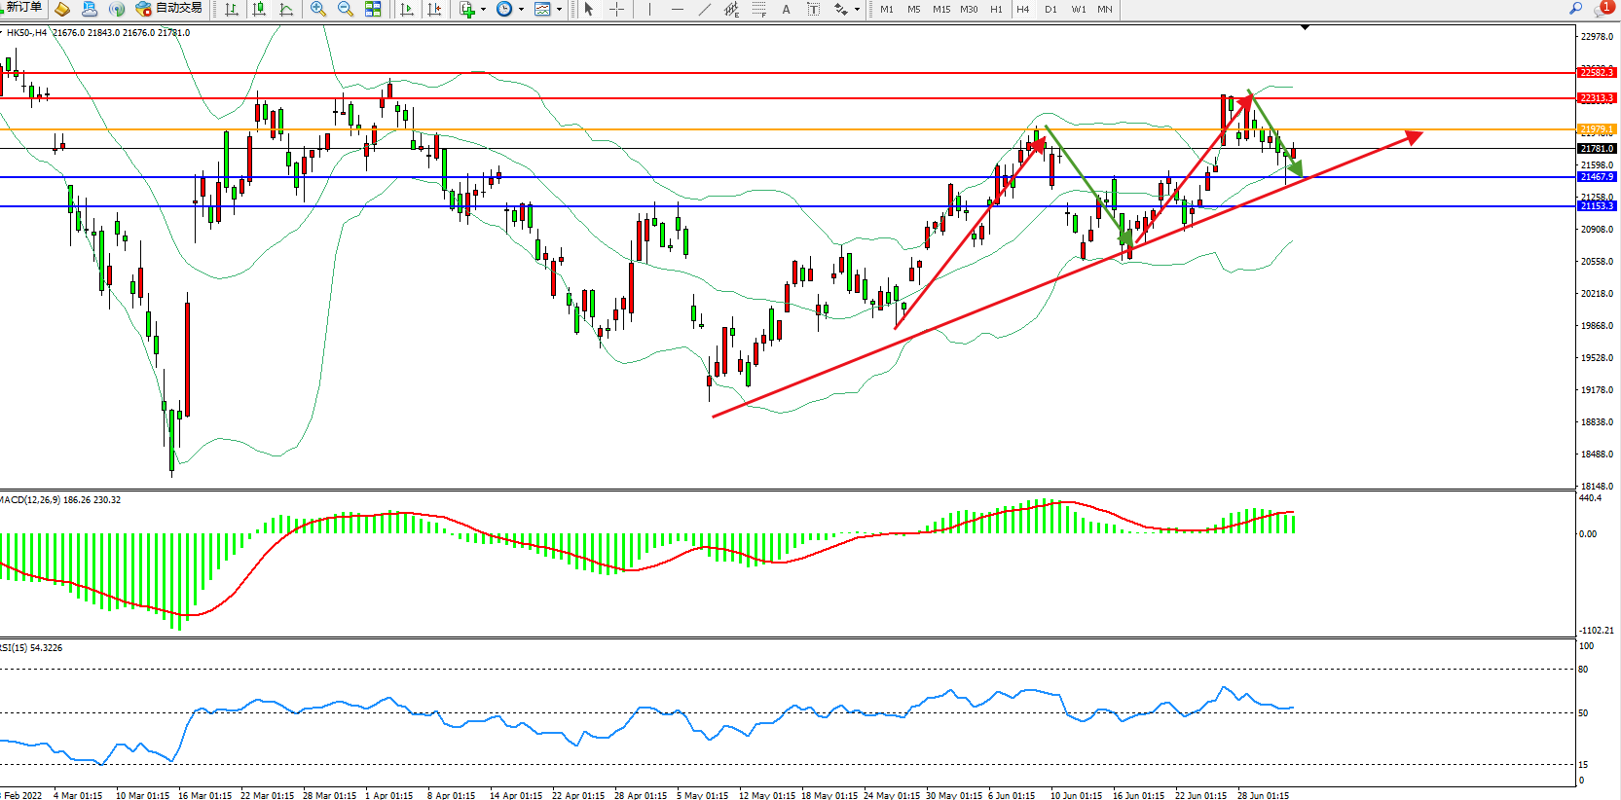Switch to the M15 timeframe
The width and height of the screenshot is (1621, 800).
(x=941, y=9)
